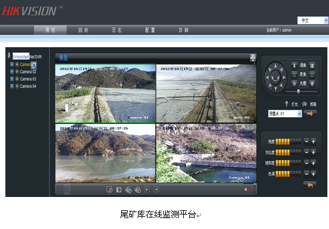Toggle live play for Camera 04
Screen dimensions: 329x229
pyautogui.click(x=12, y=86)
